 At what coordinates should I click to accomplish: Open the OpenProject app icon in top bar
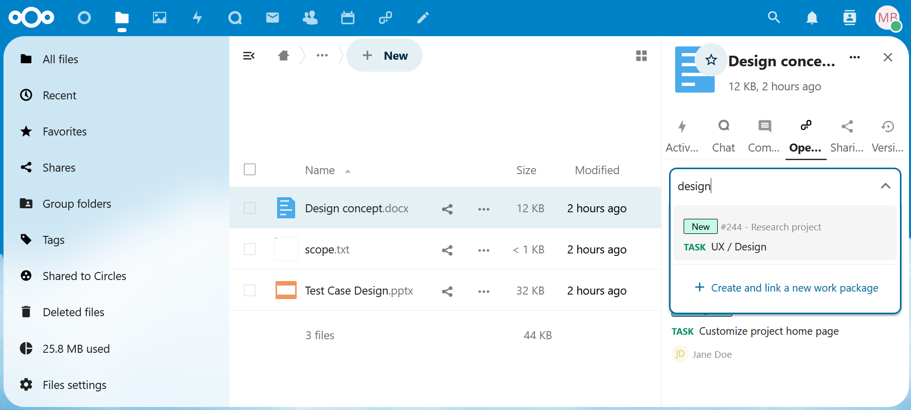[385, 18]
